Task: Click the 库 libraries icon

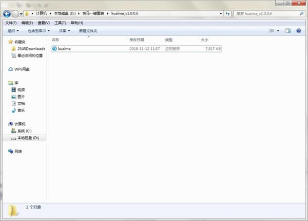Action: tap(11, 83)
